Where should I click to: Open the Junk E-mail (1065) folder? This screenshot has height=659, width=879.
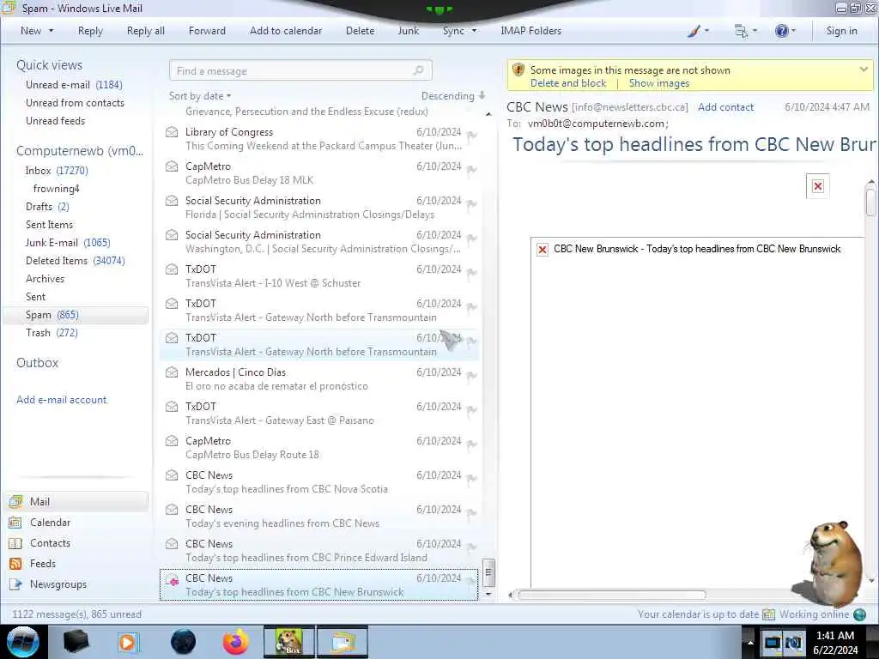68,243
